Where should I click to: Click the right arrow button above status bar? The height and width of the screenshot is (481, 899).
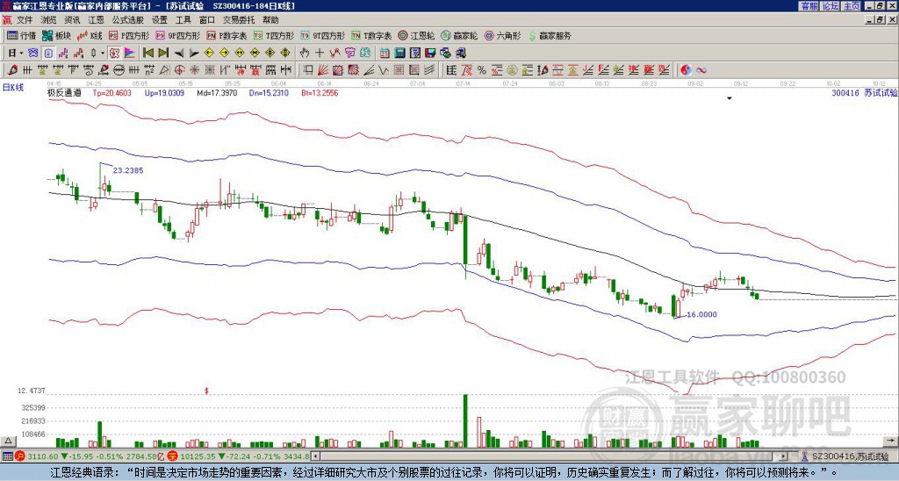891,441
